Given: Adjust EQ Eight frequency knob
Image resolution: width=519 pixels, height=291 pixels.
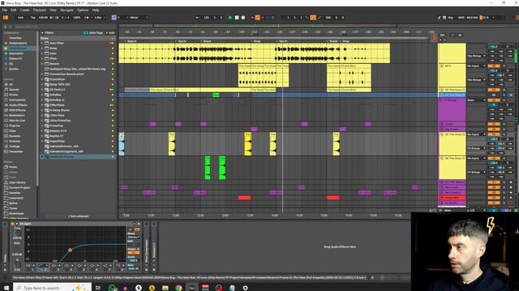Looking at the screenshot, I should (17, 234).
